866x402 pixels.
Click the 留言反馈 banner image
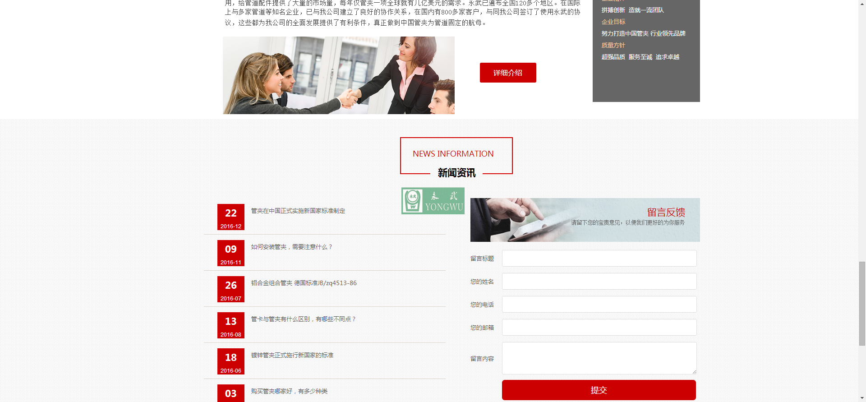pyautogui.click(x=585, y=220)
